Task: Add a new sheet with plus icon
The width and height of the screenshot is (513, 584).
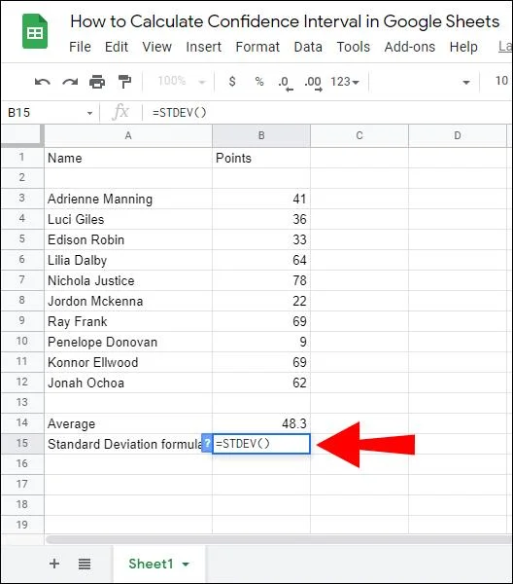Action: point(54,564)
